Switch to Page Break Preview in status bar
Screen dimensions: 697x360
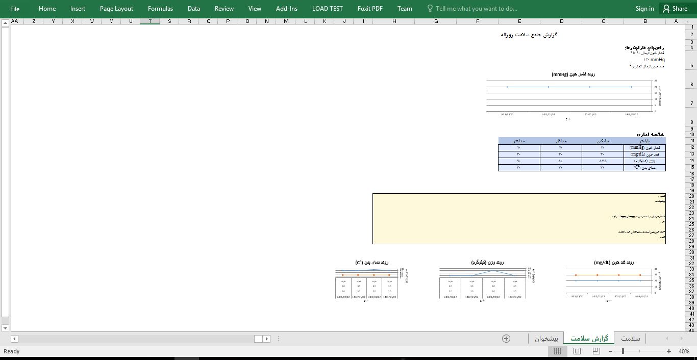click(596, 351)
